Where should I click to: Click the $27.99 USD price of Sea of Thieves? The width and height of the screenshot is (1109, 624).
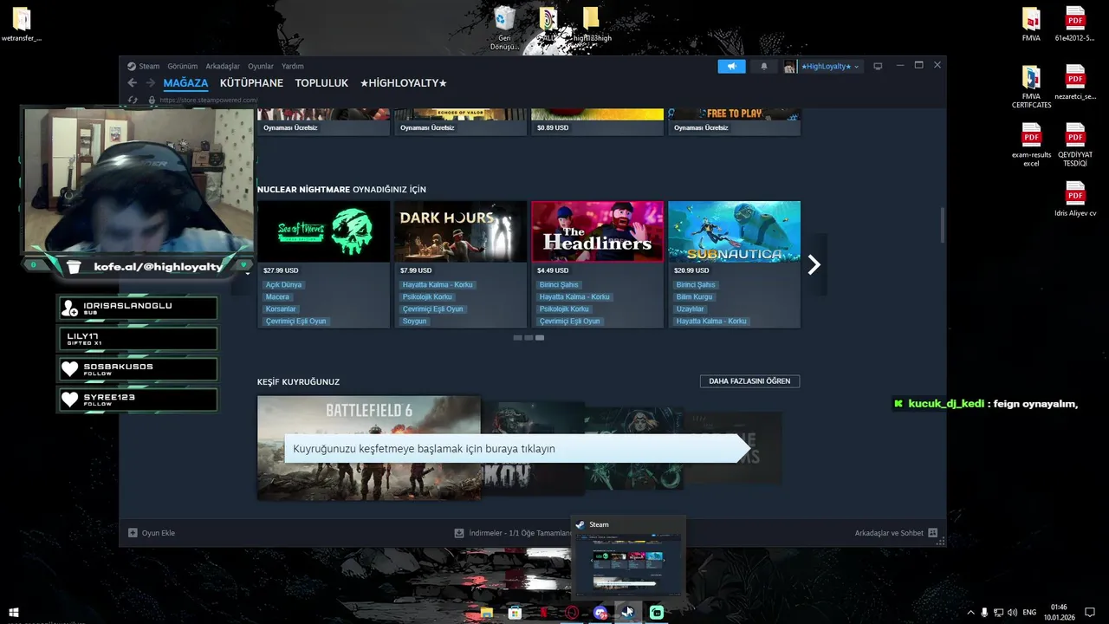coord(281,270)
